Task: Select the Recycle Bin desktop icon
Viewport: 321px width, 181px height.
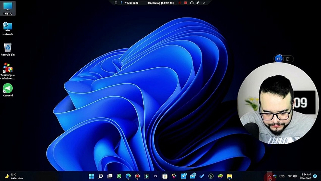Action: (x=8, y=49)
